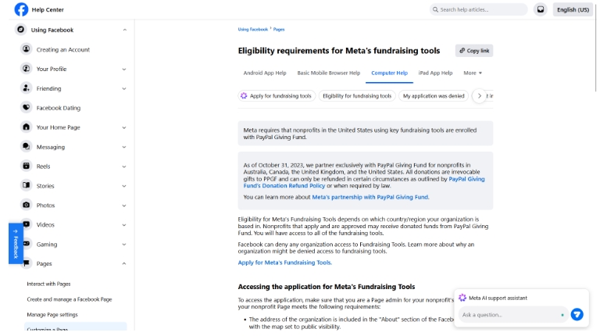
Task: Expand the Your Home Page chevron
Action: pos(124,127)
